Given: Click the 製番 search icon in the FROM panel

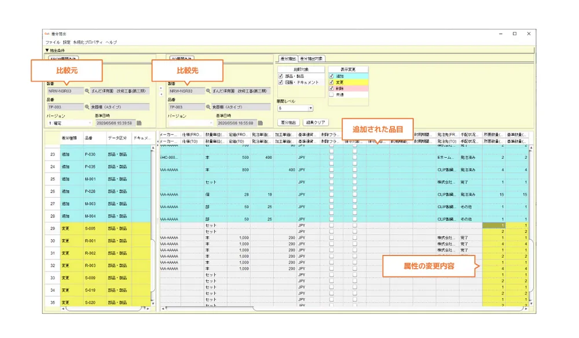Looking at the screenshot, I should [x=87, y=91].
